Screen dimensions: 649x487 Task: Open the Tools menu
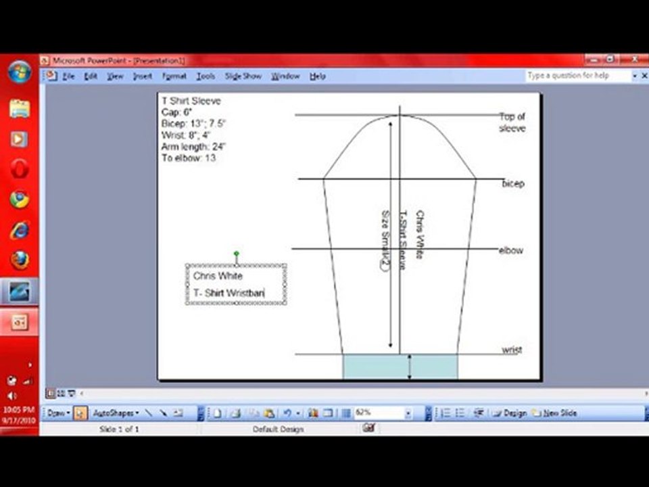click(206, 76)
